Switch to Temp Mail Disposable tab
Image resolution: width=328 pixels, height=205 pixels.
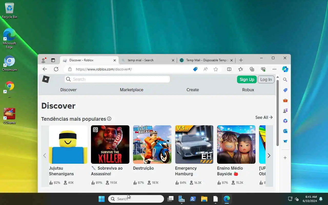[x=206, y=60]
